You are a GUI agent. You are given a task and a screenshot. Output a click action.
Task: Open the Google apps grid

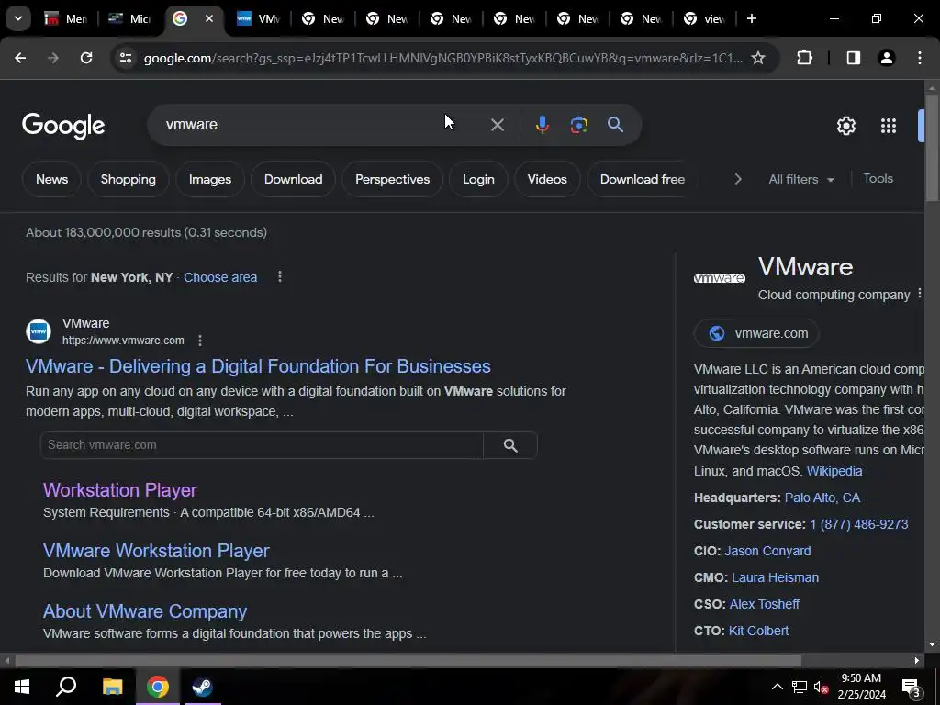pos(889,125)
